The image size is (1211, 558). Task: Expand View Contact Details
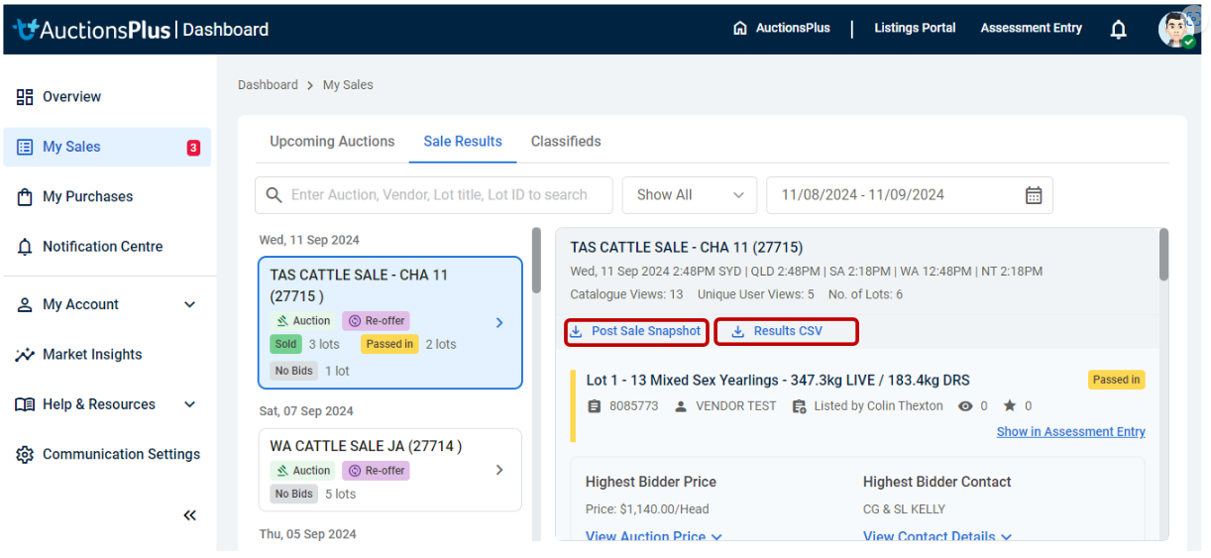[937, 537]
